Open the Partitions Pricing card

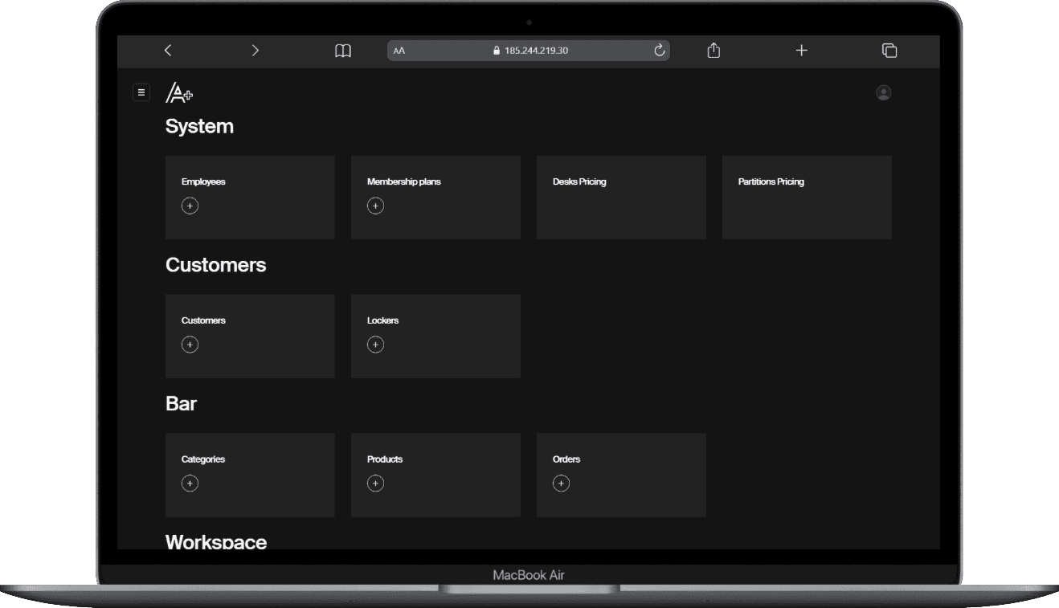click(807, 198)
